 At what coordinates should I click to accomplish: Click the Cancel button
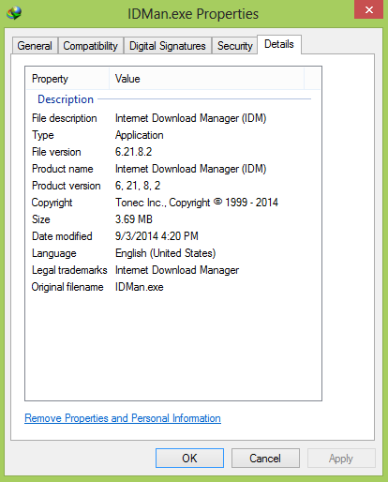[265, 459]
